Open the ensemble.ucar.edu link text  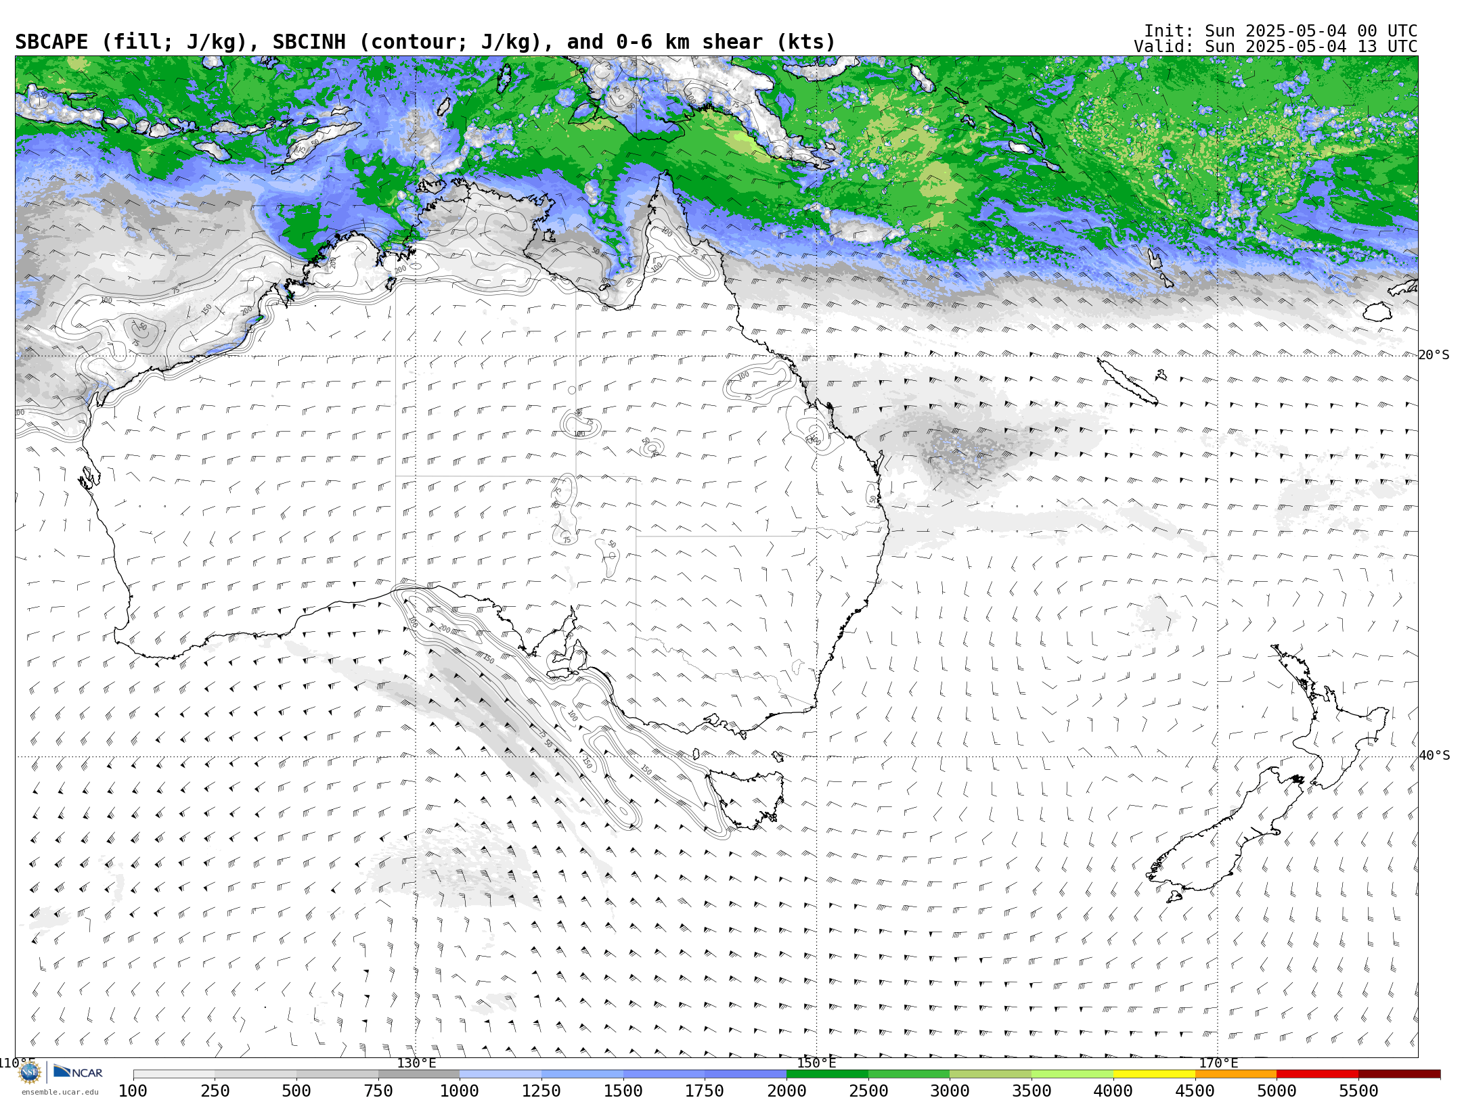point(60,1092)
